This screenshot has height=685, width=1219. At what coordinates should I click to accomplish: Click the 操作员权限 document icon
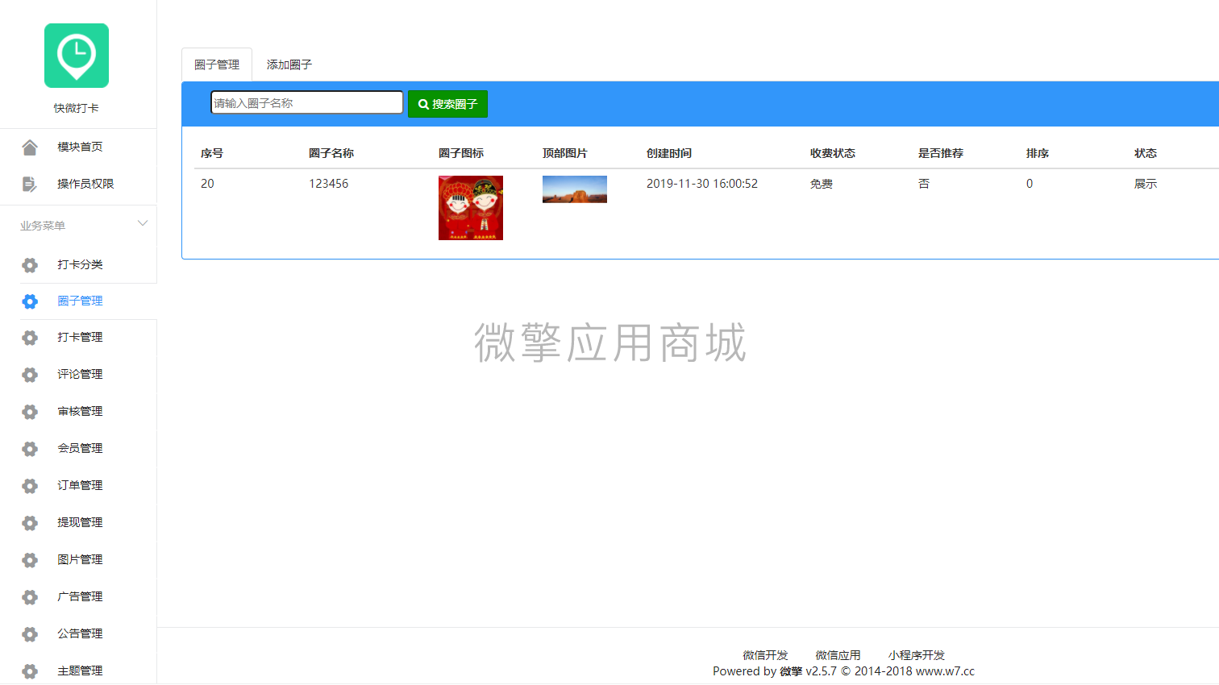(x=30, y=183)
